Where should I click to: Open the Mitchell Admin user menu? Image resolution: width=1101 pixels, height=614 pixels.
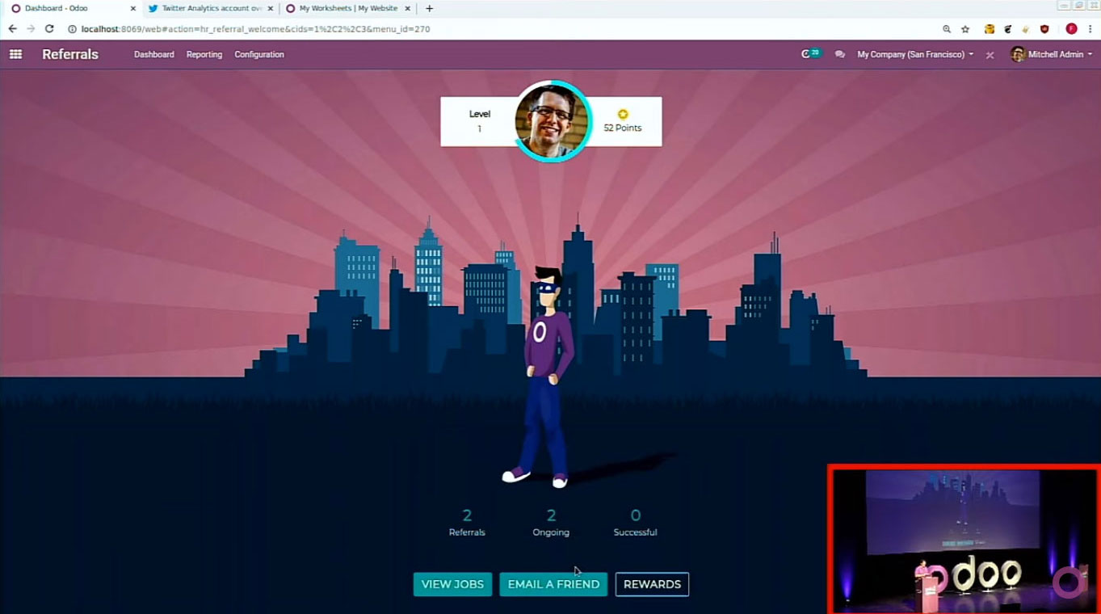1052,54
